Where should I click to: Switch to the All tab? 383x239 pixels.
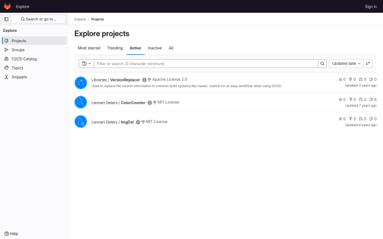point(171,48)
